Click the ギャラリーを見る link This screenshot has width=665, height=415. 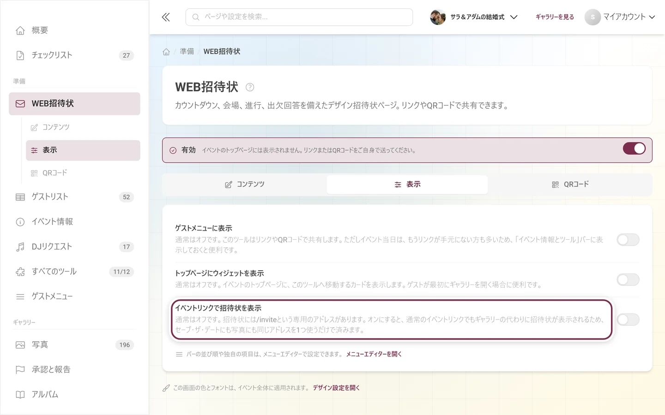[x=555, y=17]
